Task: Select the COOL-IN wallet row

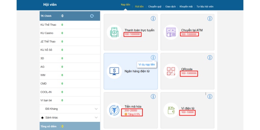Action: 70,92
